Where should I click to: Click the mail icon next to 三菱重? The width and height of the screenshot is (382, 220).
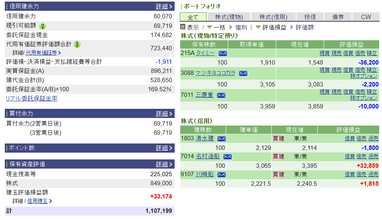221,95
